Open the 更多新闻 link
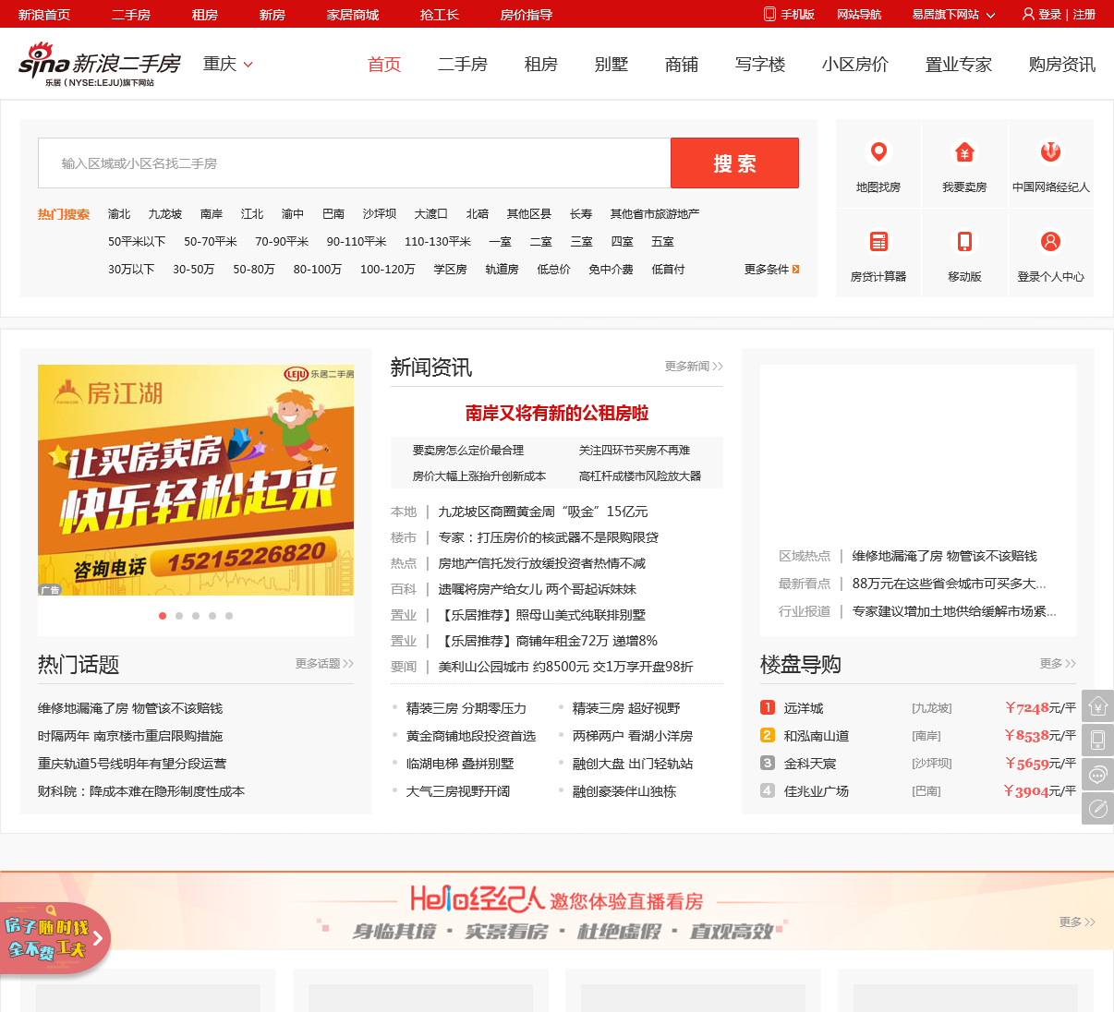 (694, 367)
